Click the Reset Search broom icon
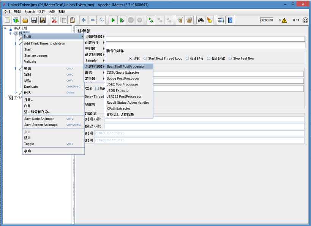The image size is (311, 226). click(210, 20)
